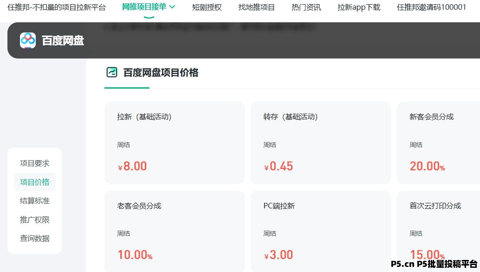Click the 10.00% commission value
The width and height of the screenshot is (480, 272).
[x=135, y=255]
